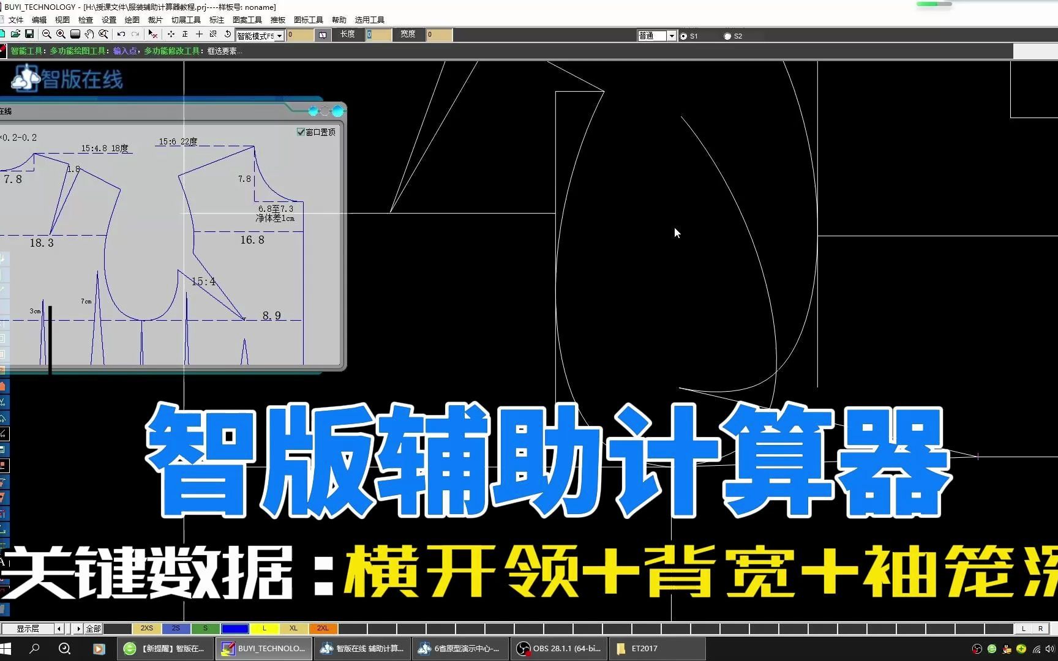Click the 长度 input field
The height and width of the screenshot is (661, 1058).
click(x=379, y=35)
